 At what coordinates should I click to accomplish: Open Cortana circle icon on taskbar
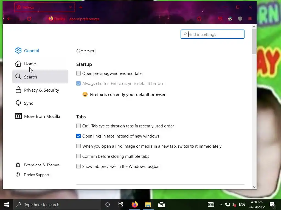[x=107, y=205]
